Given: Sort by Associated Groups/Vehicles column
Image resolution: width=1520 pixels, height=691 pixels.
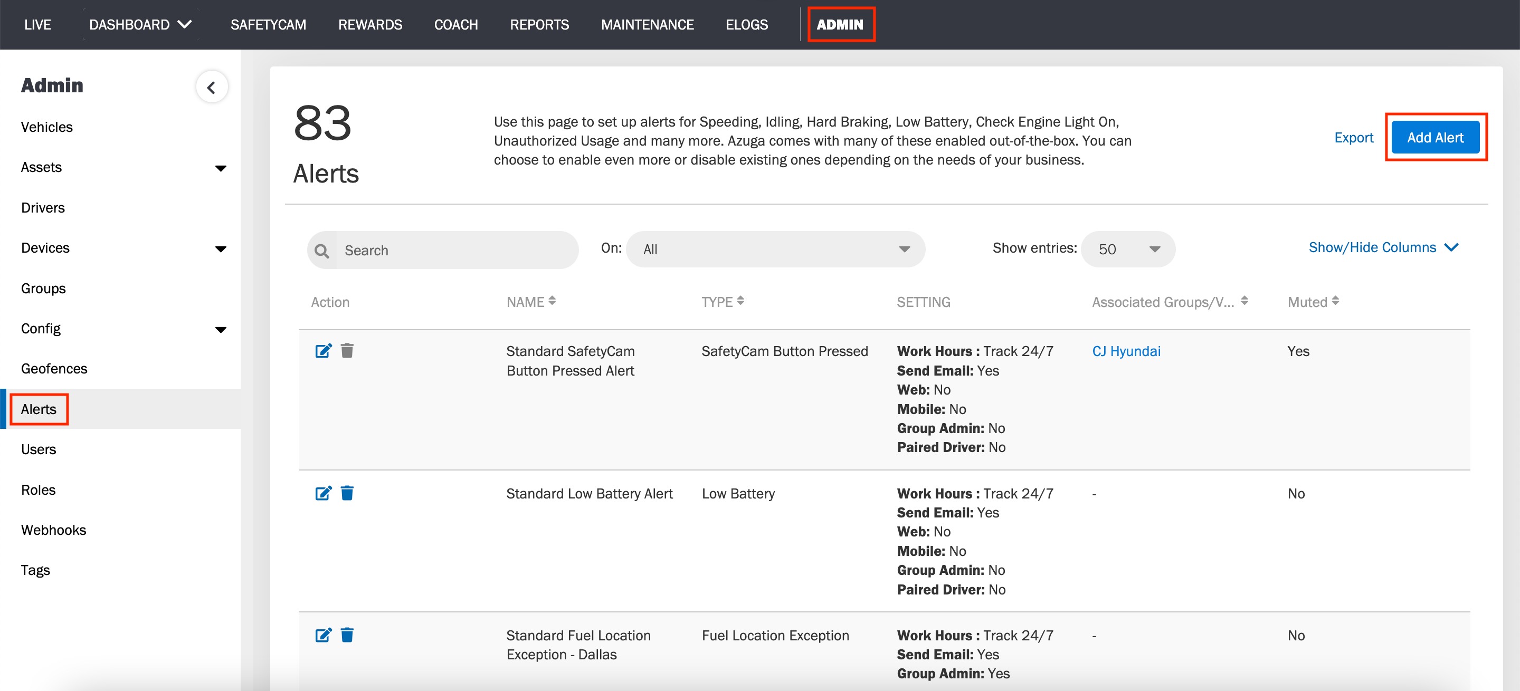Looking at the screenshot, I should [1244, 301].
